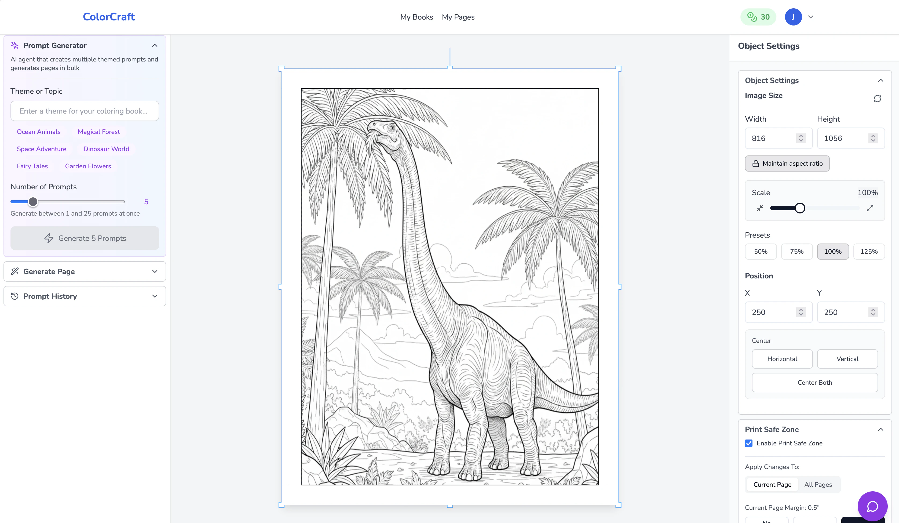Viewport: 899px width, 523px height.
Task: Go to My Pages
Action: pos(458,17)
